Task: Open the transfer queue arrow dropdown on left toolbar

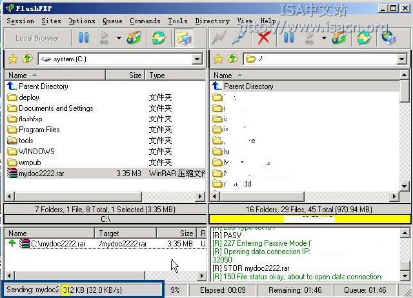Action: tap(119, 37)
